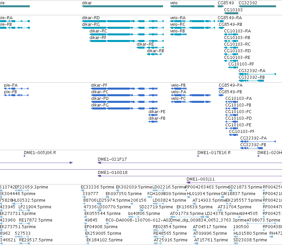Viewport: 282px width, 245px height.
Task: Click the CG32392-PA protein label
Action: [254, 138]
